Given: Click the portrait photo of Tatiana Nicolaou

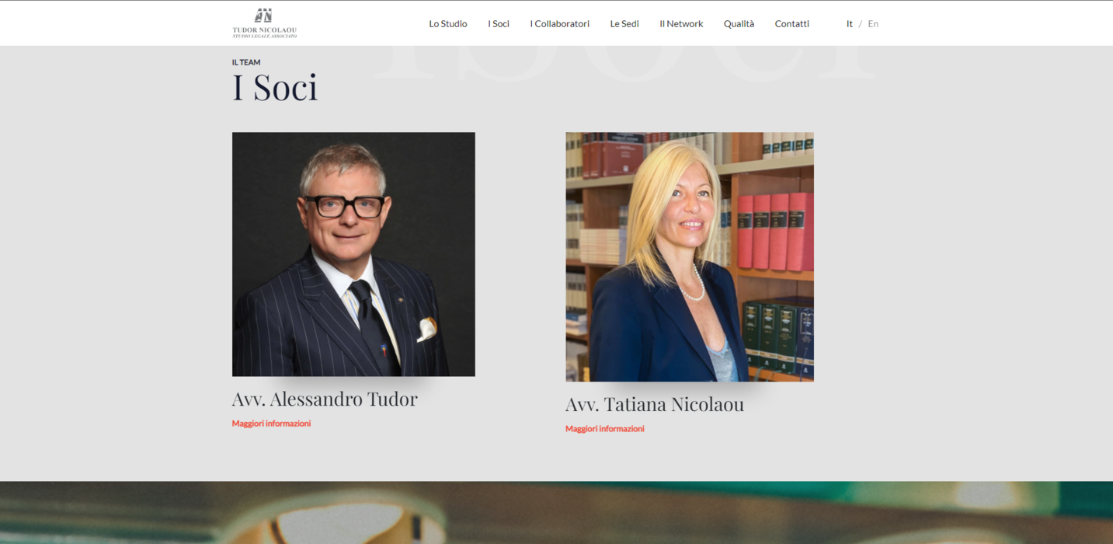Looking at the screenshot, I should (x=690, y=256).
